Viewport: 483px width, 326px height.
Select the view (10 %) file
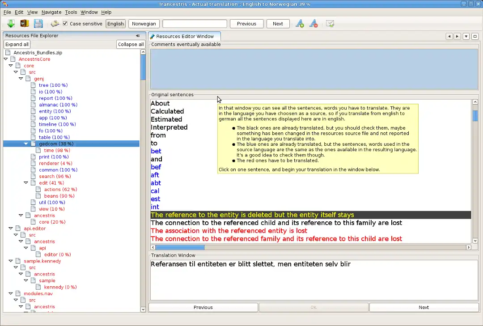pyautogui.click(x=52, y=209)
